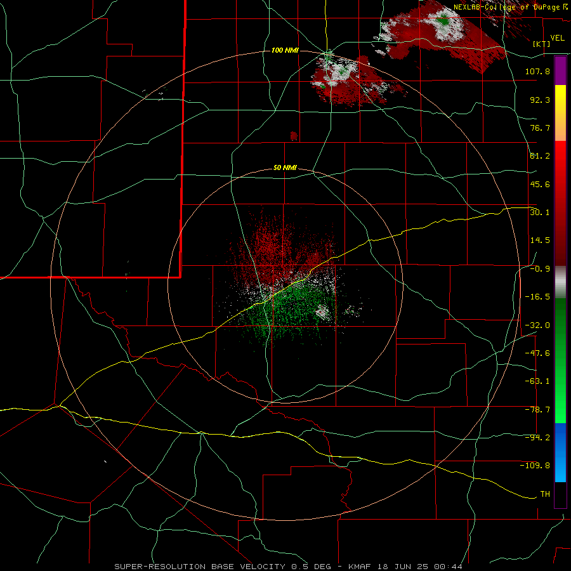Select the -0.9 legend value

(540, 269)
